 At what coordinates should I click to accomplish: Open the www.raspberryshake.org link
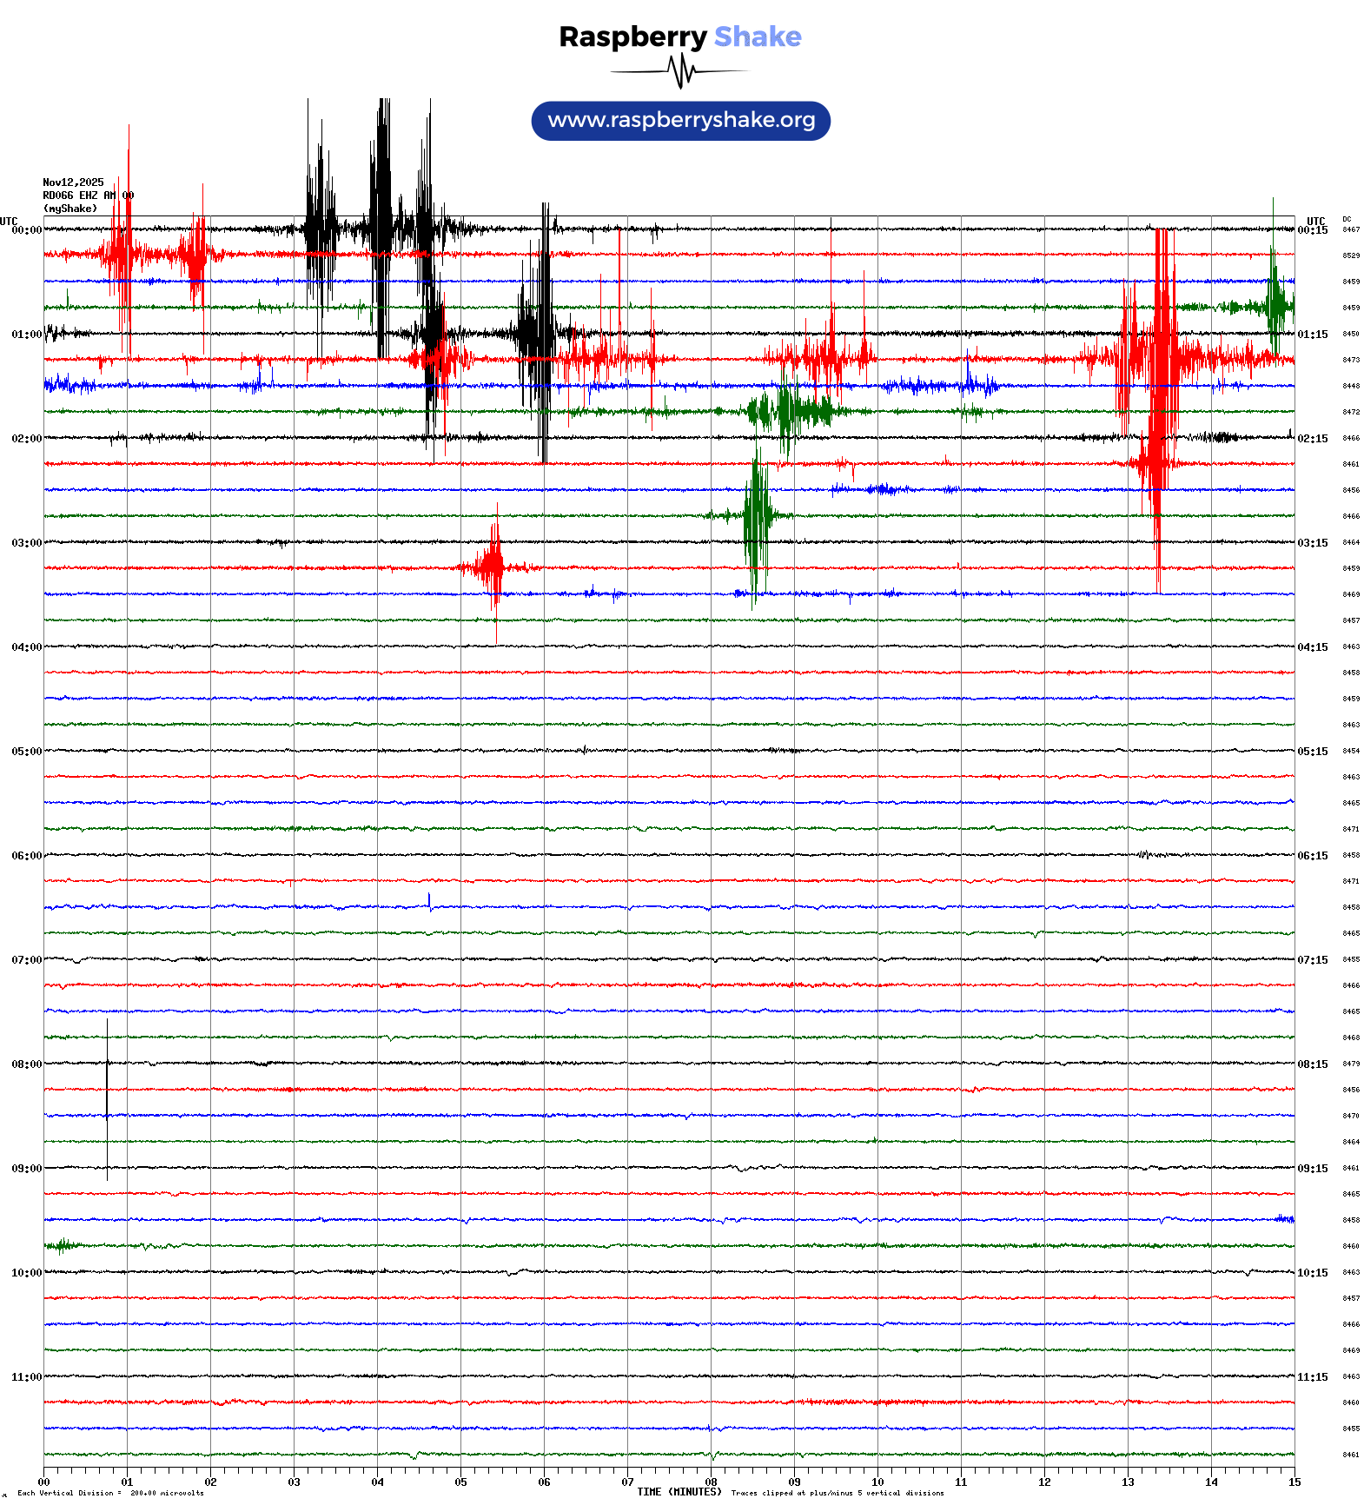[x=680, y=120]
